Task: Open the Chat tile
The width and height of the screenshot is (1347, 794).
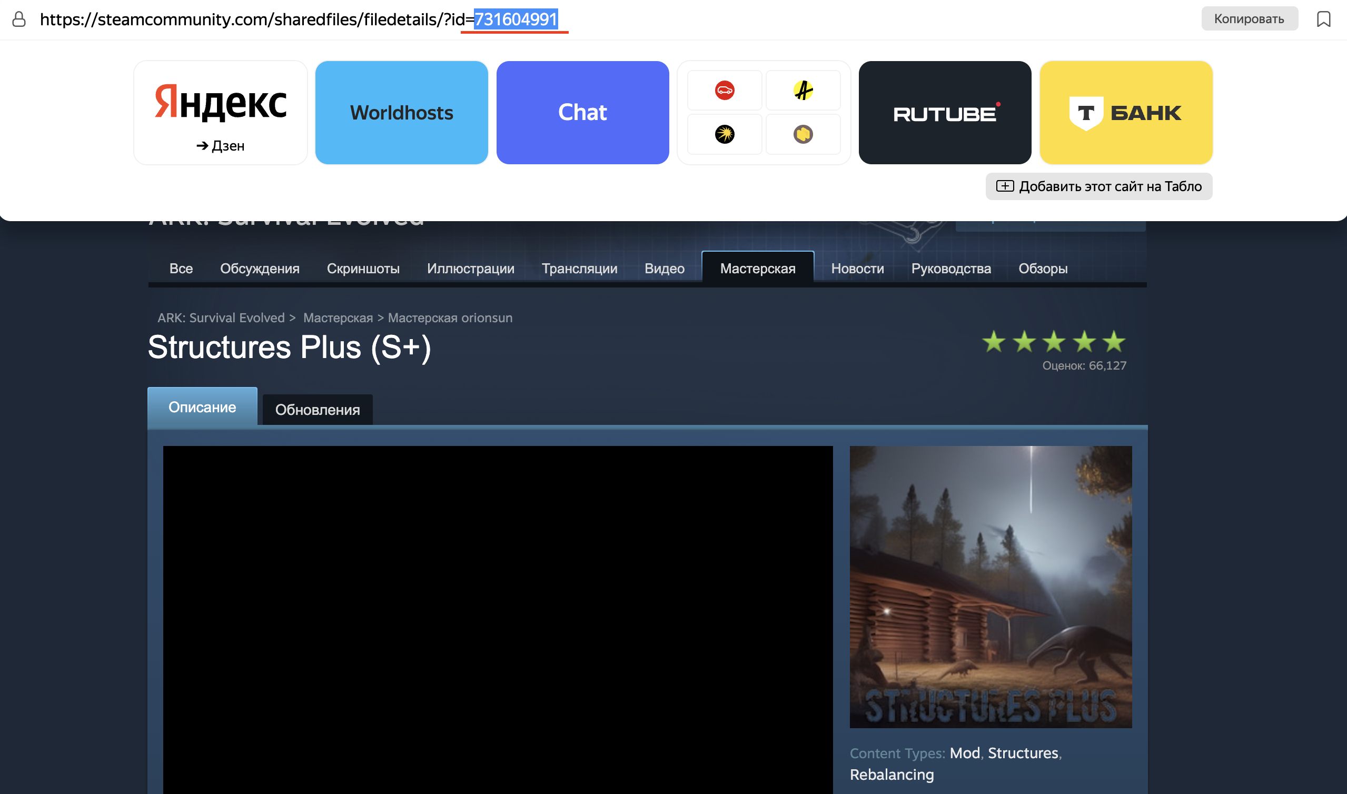Action: 582,112
